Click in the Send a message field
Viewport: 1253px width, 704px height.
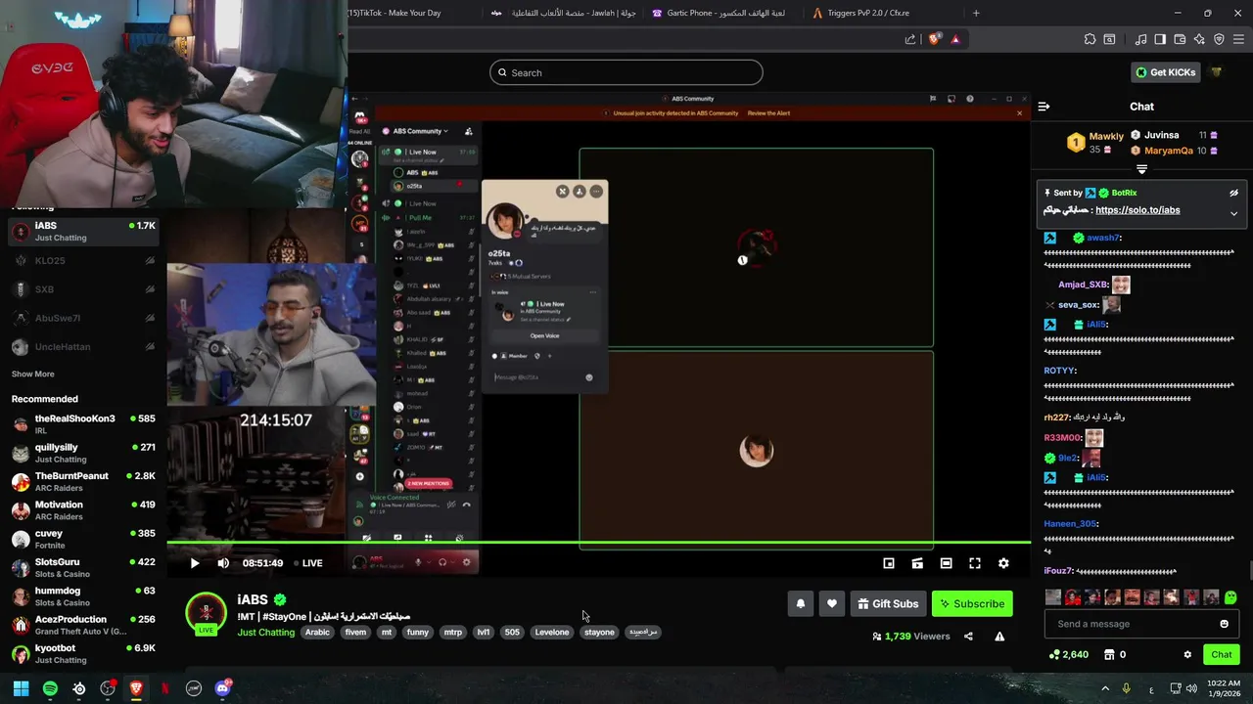[x=1131, y=624]
